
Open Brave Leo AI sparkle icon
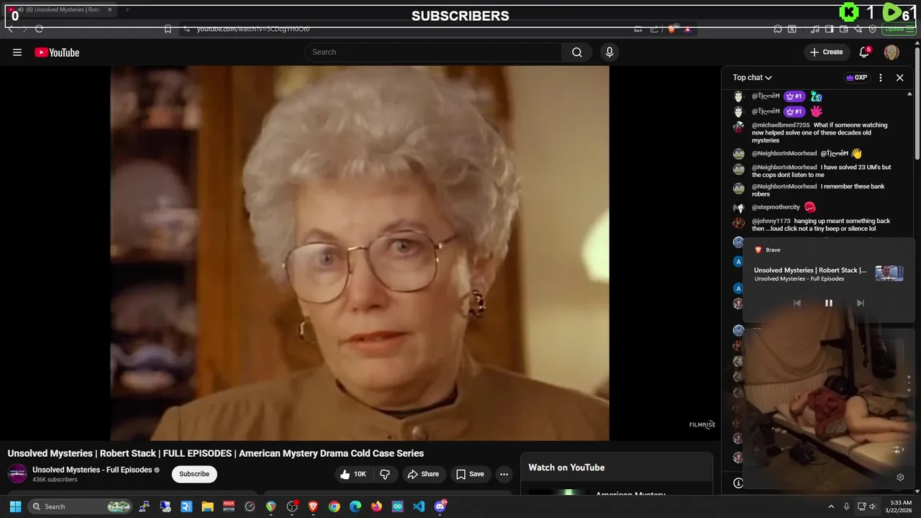click(858, 29)
